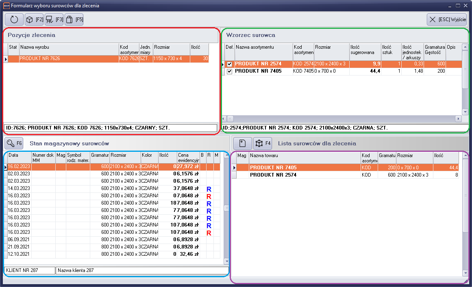This screenshot has width=472, height=287.
Task: Click the F4 cube icon button
Action: click(x=263, y=143)
